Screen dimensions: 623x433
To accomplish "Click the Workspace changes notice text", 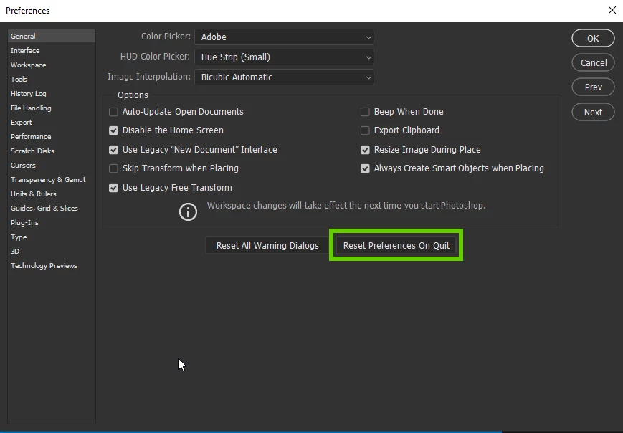I will (x=346, y=206).
